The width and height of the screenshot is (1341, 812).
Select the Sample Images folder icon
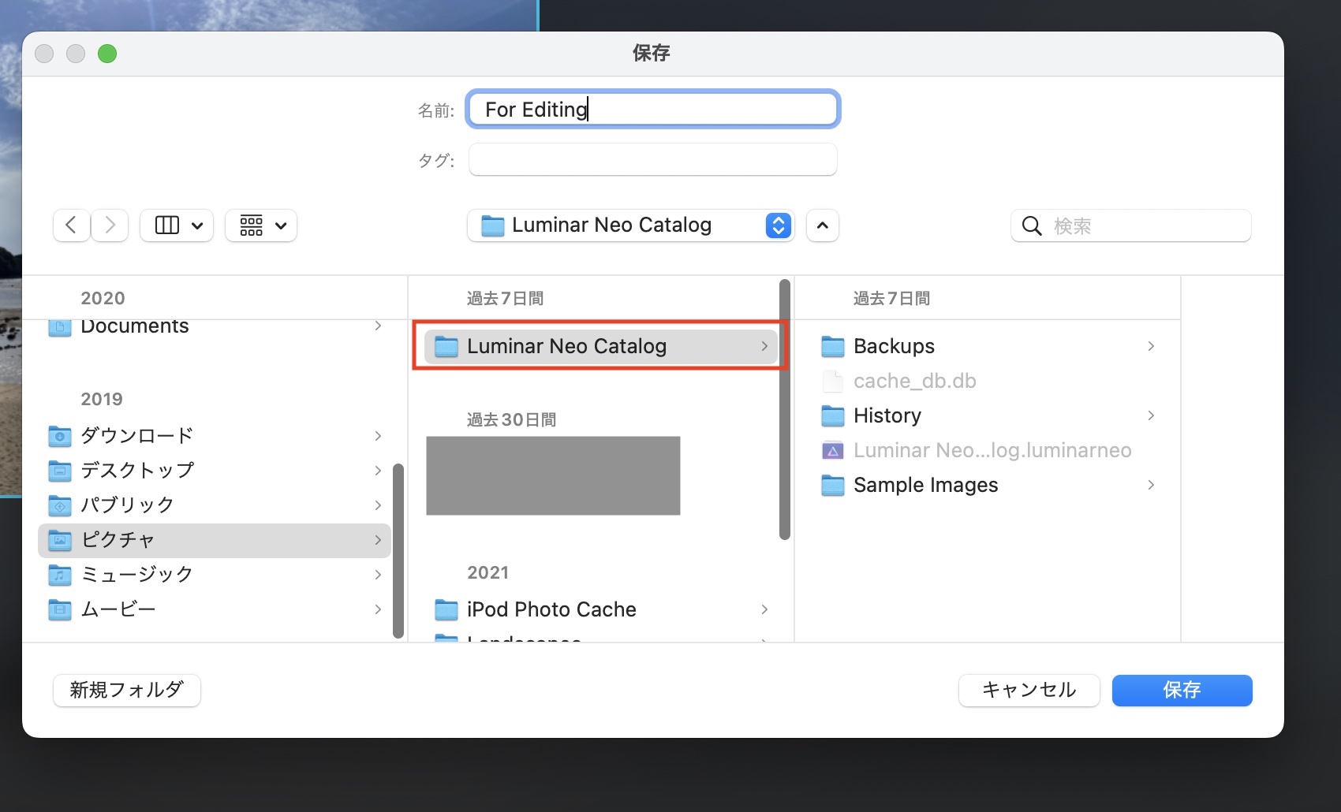point(833,485)
